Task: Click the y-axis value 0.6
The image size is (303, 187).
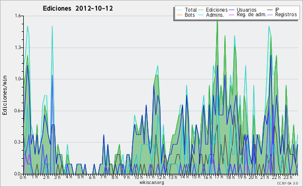Action: pos(18,111)
